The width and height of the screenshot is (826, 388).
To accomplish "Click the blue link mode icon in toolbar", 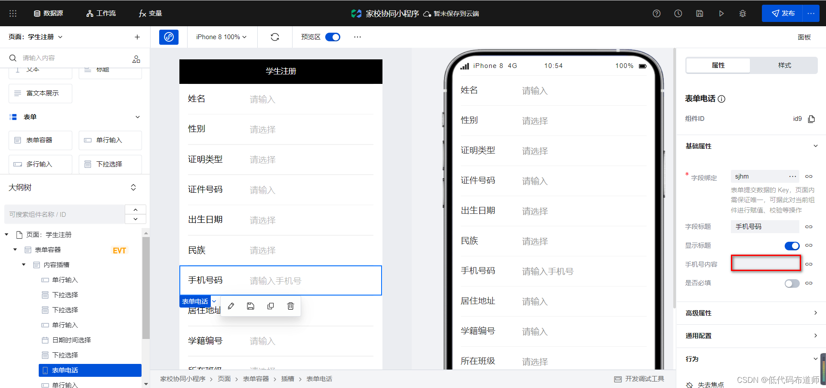I will click(x=169, y=37).
